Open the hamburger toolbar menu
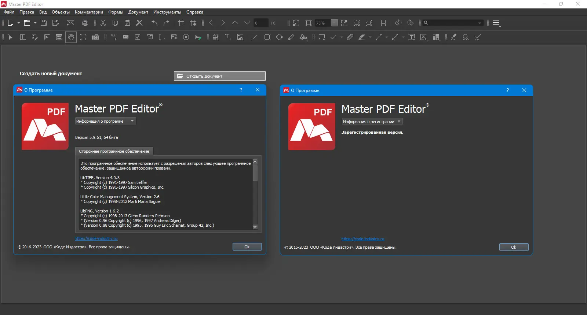Viewport: 587px width, 315px height. coord(496,23)
